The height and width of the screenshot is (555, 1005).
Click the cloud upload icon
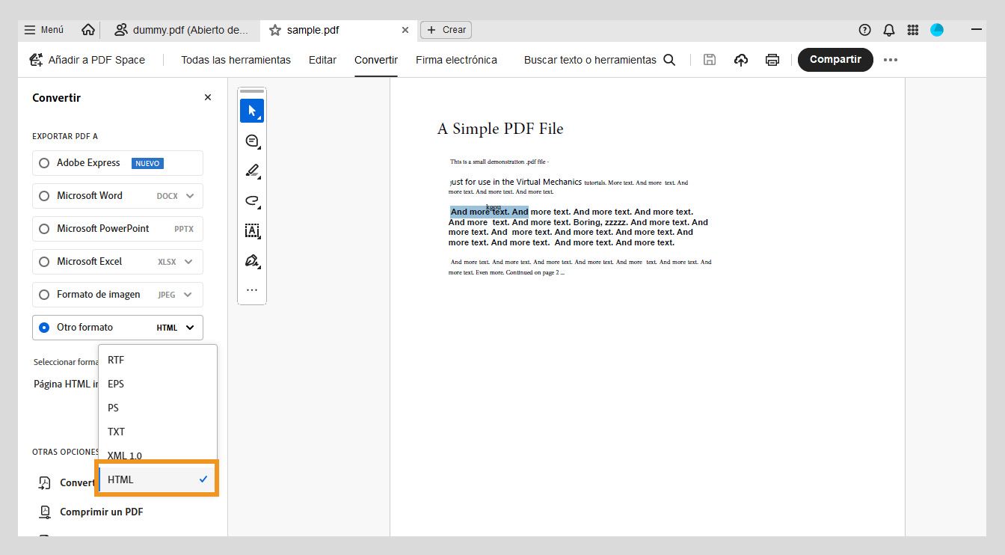[x=741, y=60]
